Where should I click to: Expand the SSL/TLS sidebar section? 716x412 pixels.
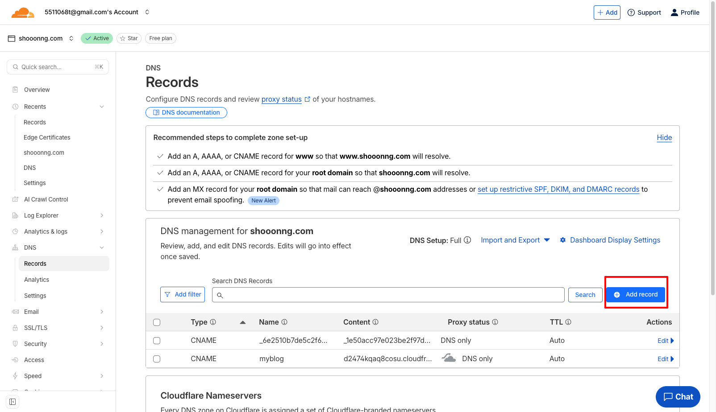pos(102,328)
